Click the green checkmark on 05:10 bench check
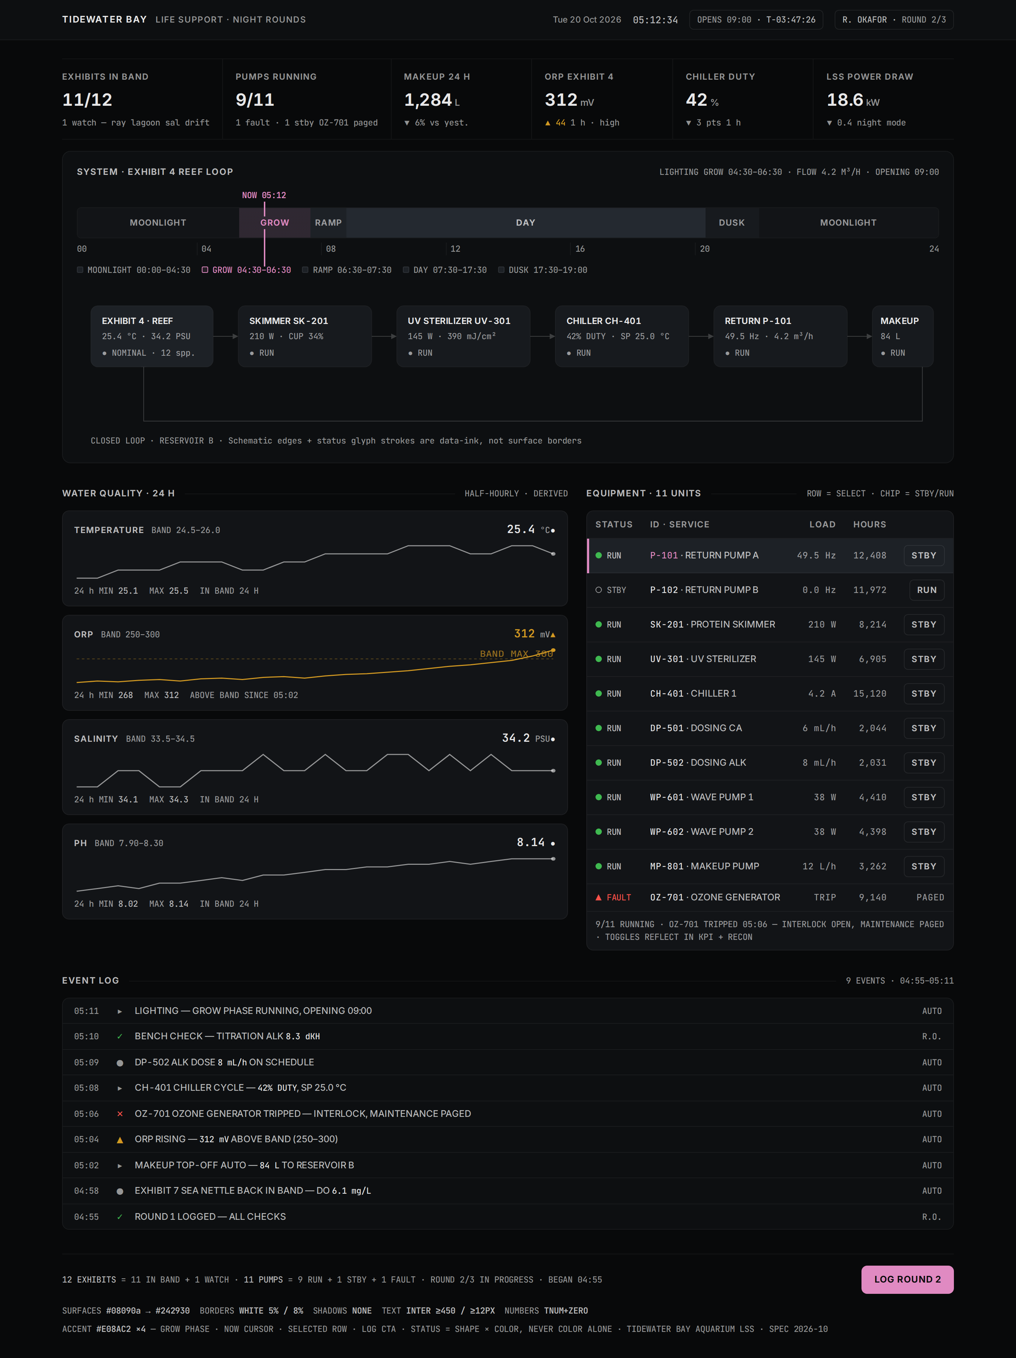The image size is (1016, 1358). pos(120,1036)
